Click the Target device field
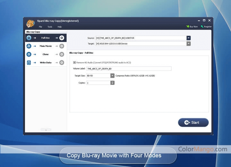 [141, 43]
